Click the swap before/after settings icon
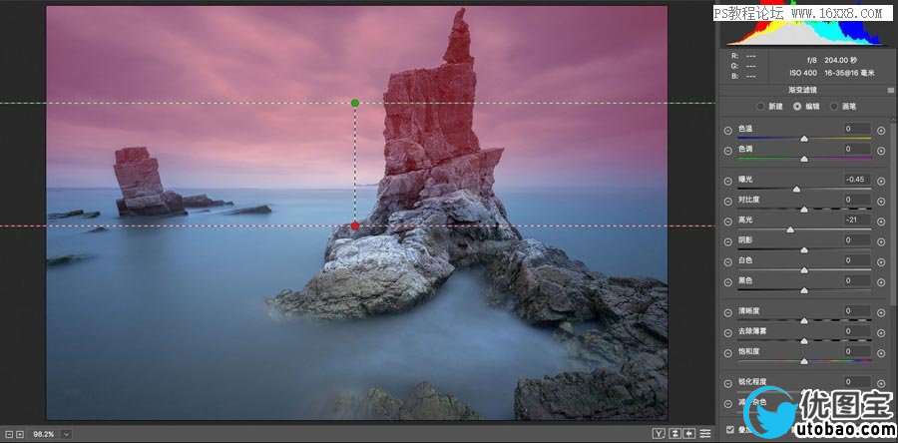 coord(675,433)
